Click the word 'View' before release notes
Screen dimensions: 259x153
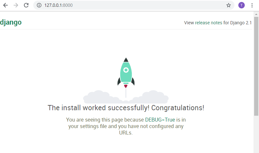point(189,23)
